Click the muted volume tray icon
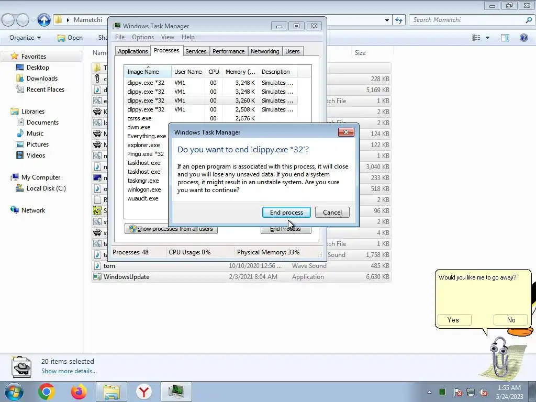Screen dimensions: 536x402 (483, 392)
